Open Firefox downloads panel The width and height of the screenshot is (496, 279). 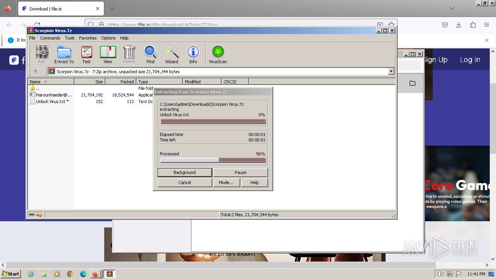(458, 25)
